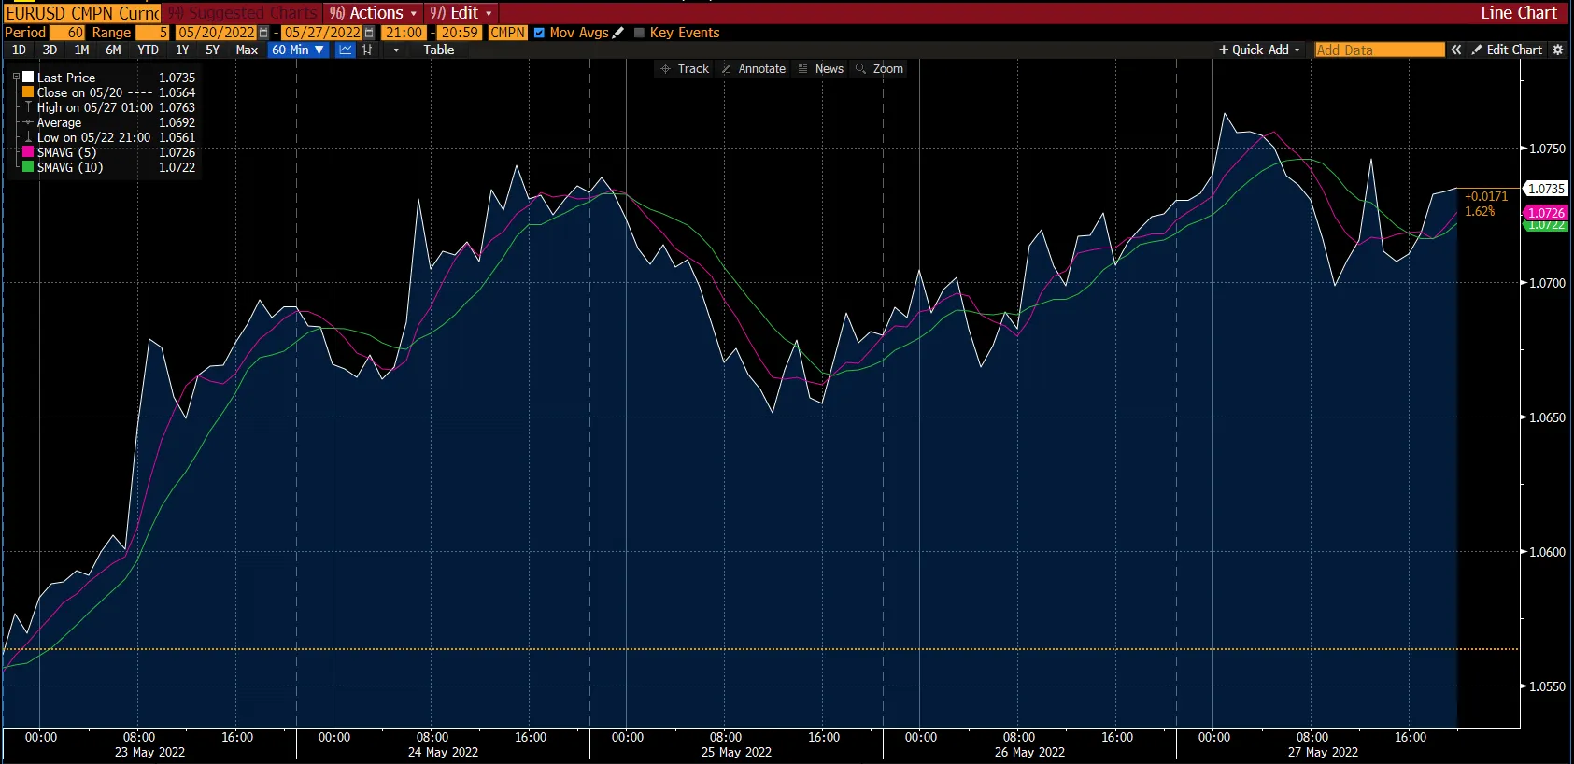The image size is (1574, 764).
Task: Select the Max range tab
Action: point(247,50)
